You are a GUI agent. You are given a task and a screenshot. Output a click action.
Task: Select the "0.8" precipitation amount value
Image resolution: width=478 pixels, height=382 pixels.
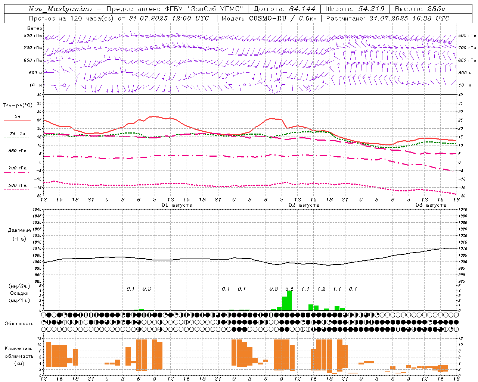274,289
